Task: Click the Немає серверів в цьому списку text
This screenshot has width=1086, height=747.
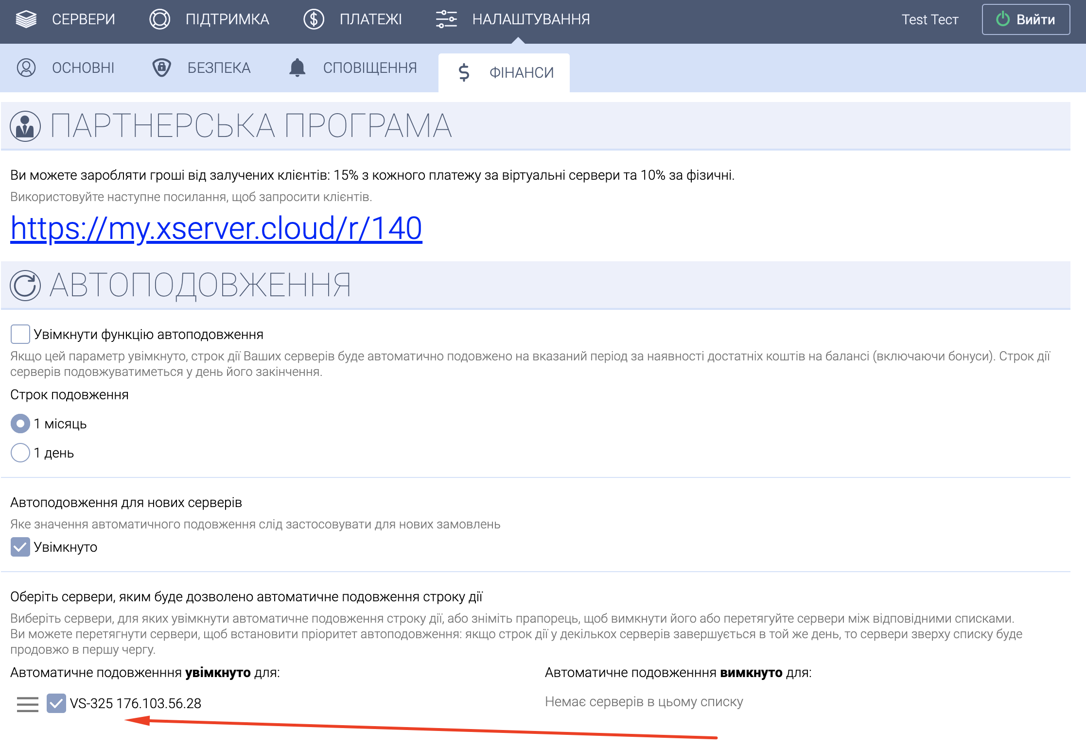Action: click(644, 702)
